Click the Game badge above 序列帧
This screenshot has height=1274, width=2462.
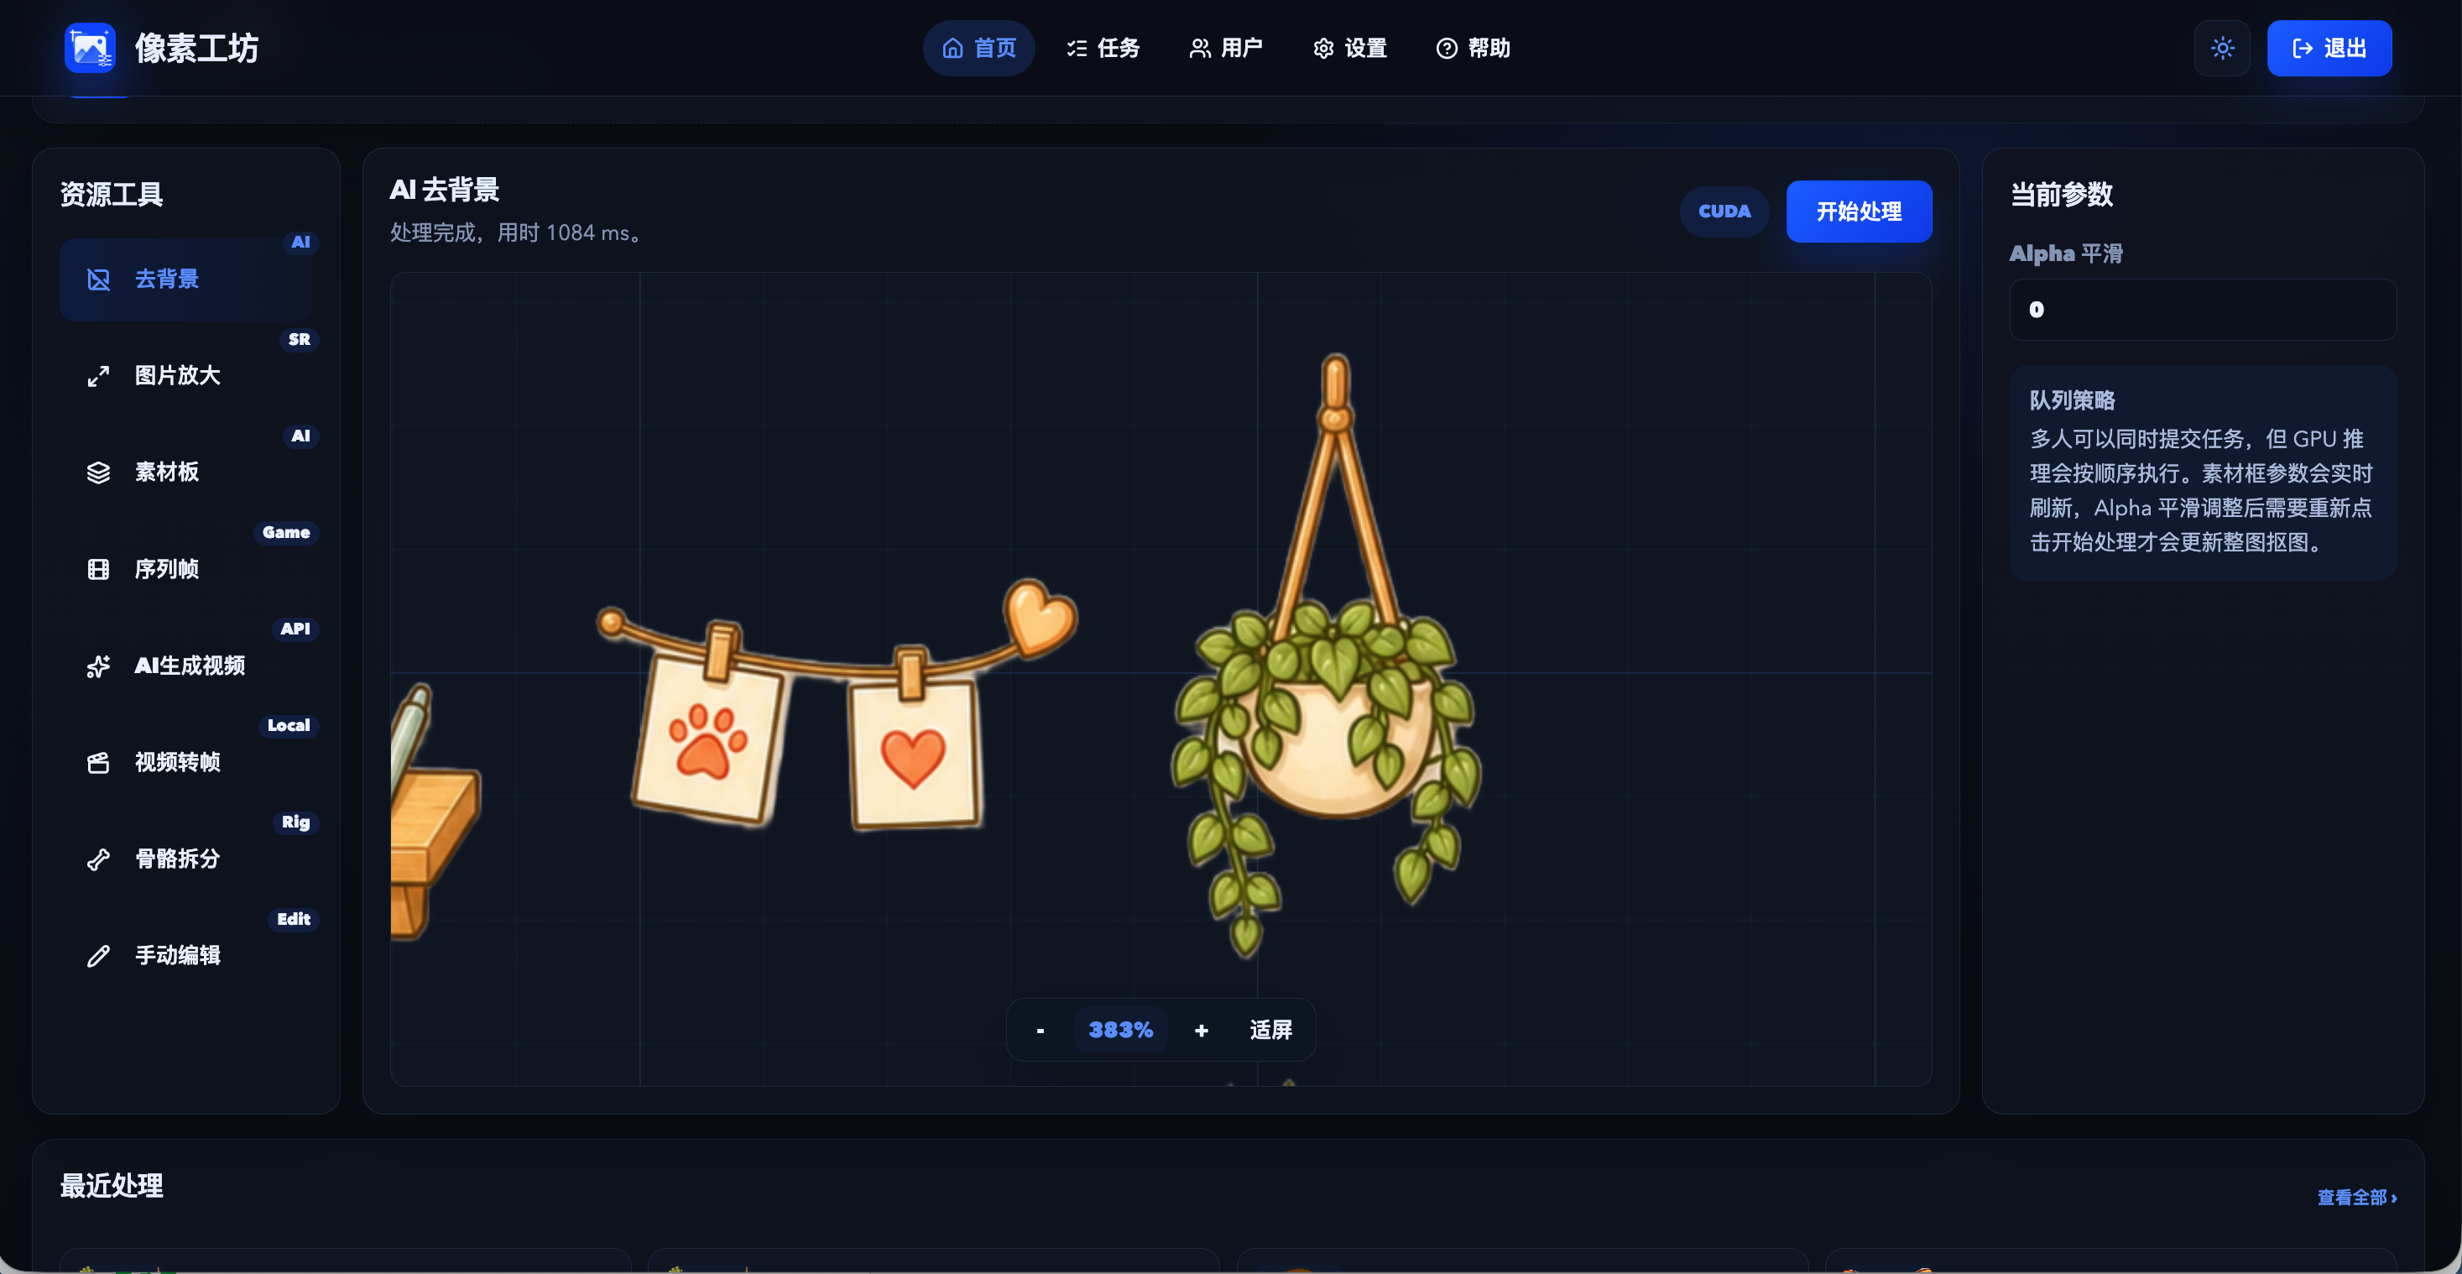point(286,532)
